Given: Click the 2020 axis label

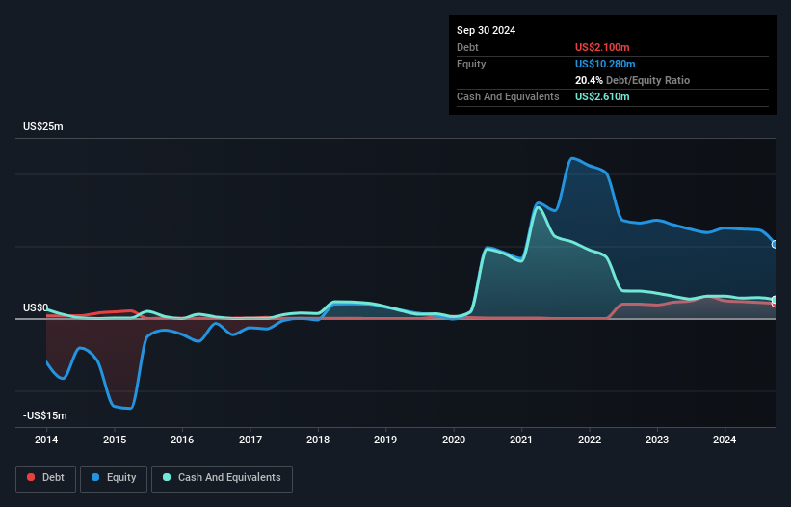Looking at the screenshot, I should 454,440.
